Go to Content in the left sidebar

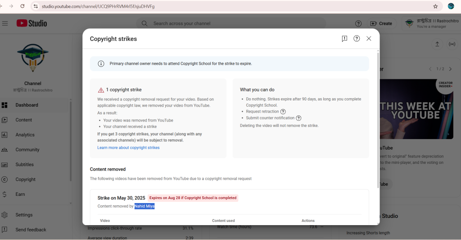23,120
